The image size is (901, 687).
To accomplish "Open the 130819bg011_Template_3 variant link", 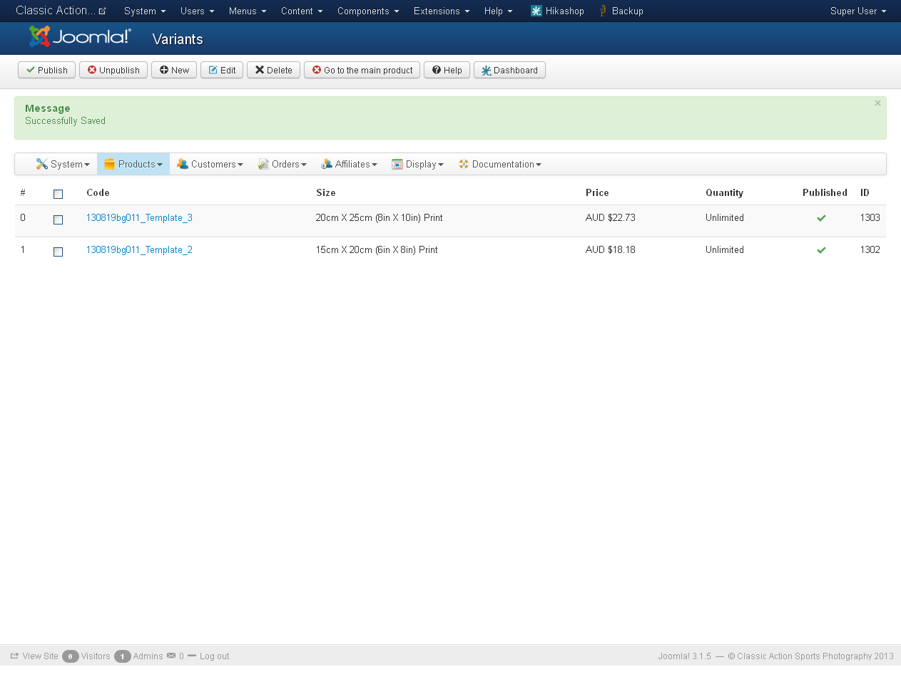I will tap(139, 217).
